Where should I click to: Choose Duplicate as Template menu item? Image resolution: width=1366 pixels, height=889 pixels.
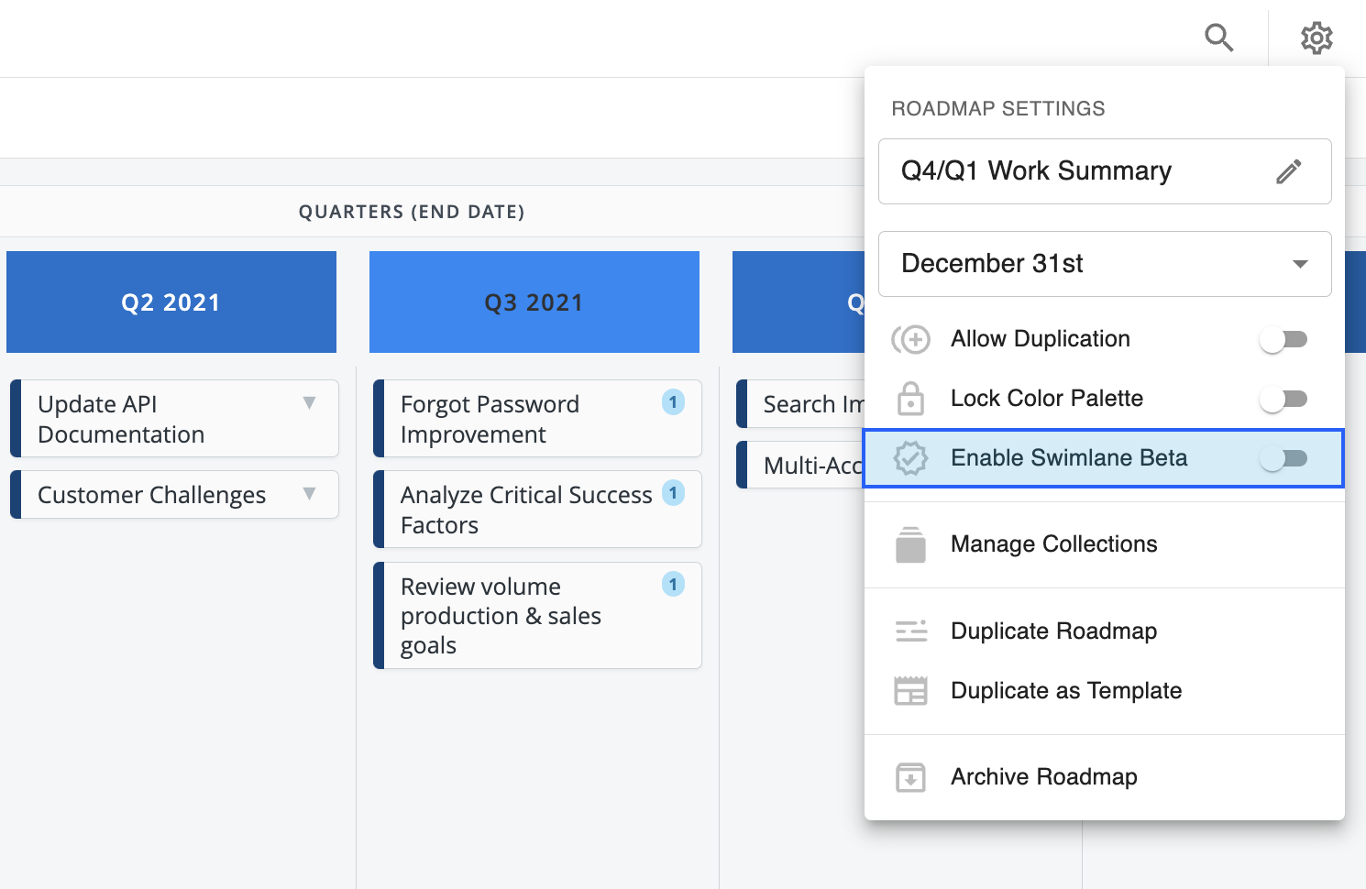1065,691
